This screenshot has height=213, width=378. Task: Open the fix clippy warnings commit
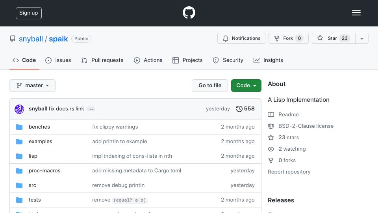coord(115,127)
